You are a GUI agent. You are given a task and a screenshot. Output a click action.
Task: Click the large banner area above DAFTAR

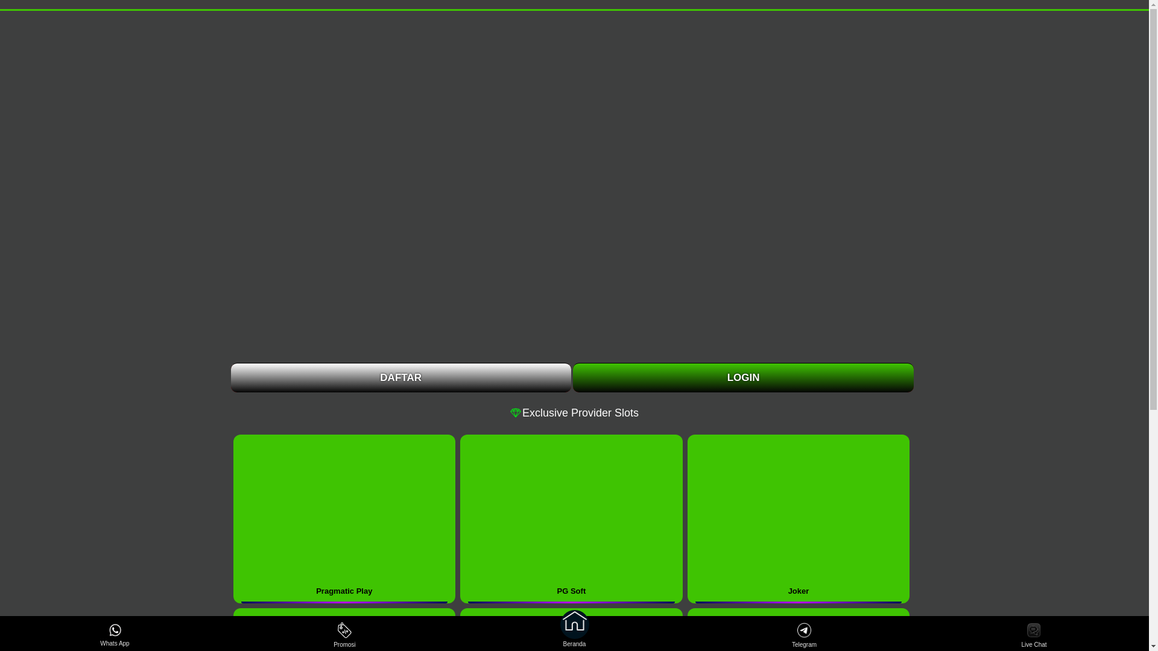(572, 187)
